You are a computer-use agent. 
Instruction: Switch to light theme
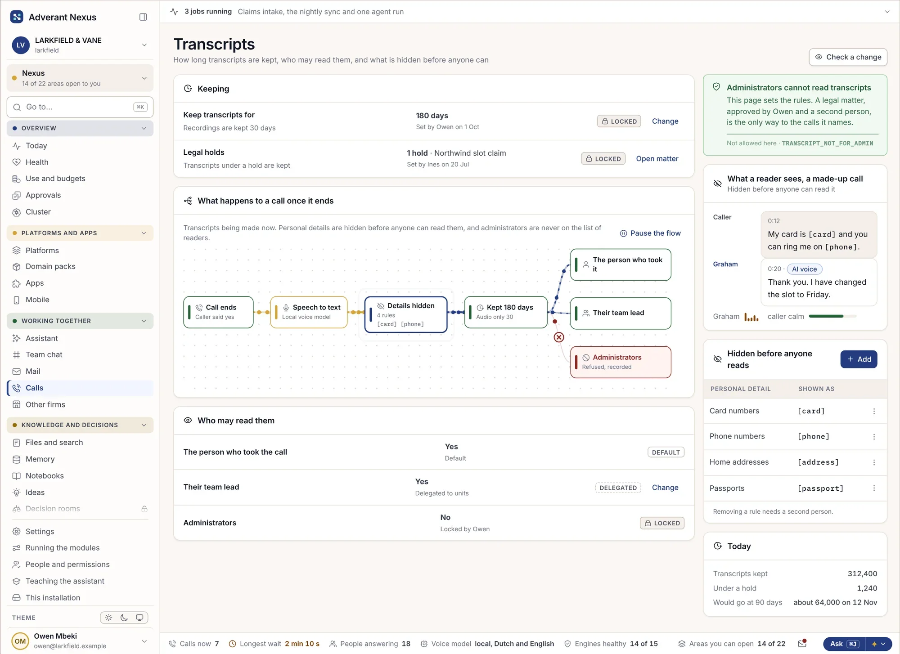[x=108, y=618]
